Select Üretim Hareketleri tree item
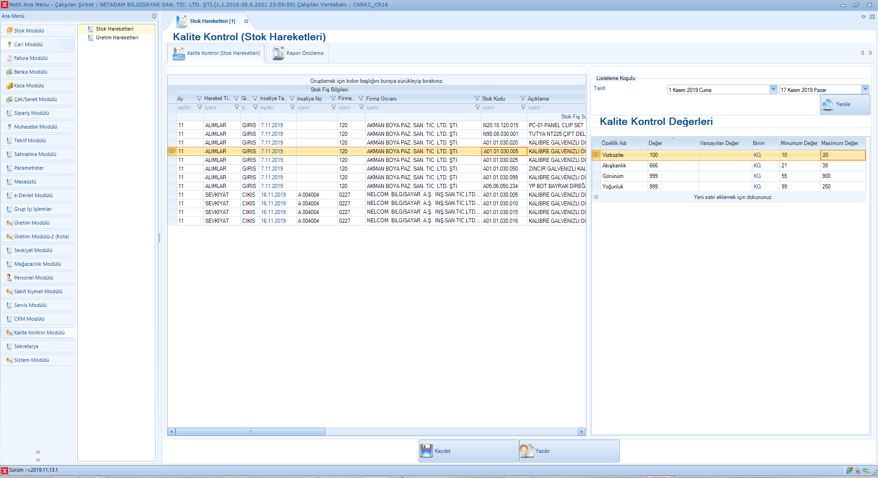The height and width of the screenshot is (478, 878). coord(117,38)
